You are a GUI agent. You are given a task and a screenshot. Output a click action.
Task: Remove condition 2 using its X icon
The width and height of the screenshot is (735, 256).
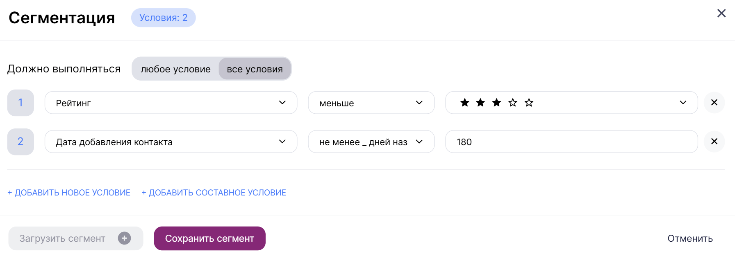point(714,141)
